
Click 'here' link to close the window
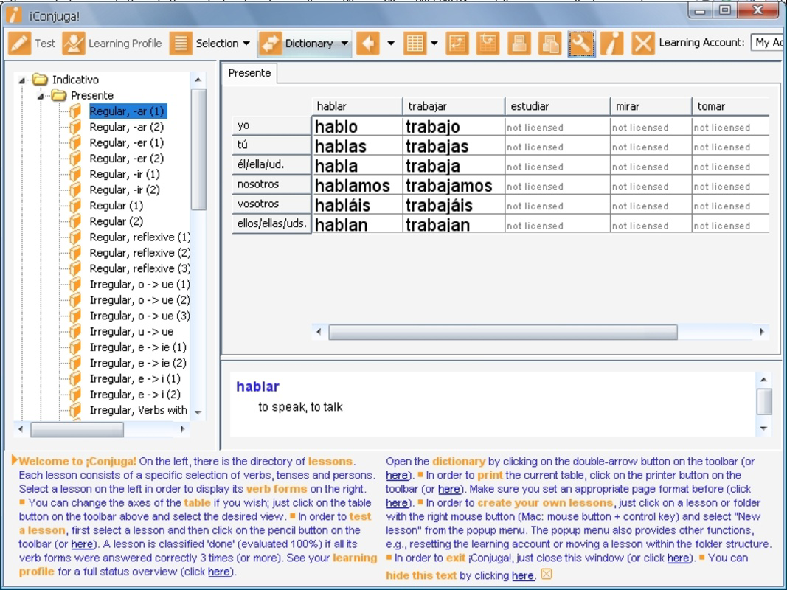[678, 558]
